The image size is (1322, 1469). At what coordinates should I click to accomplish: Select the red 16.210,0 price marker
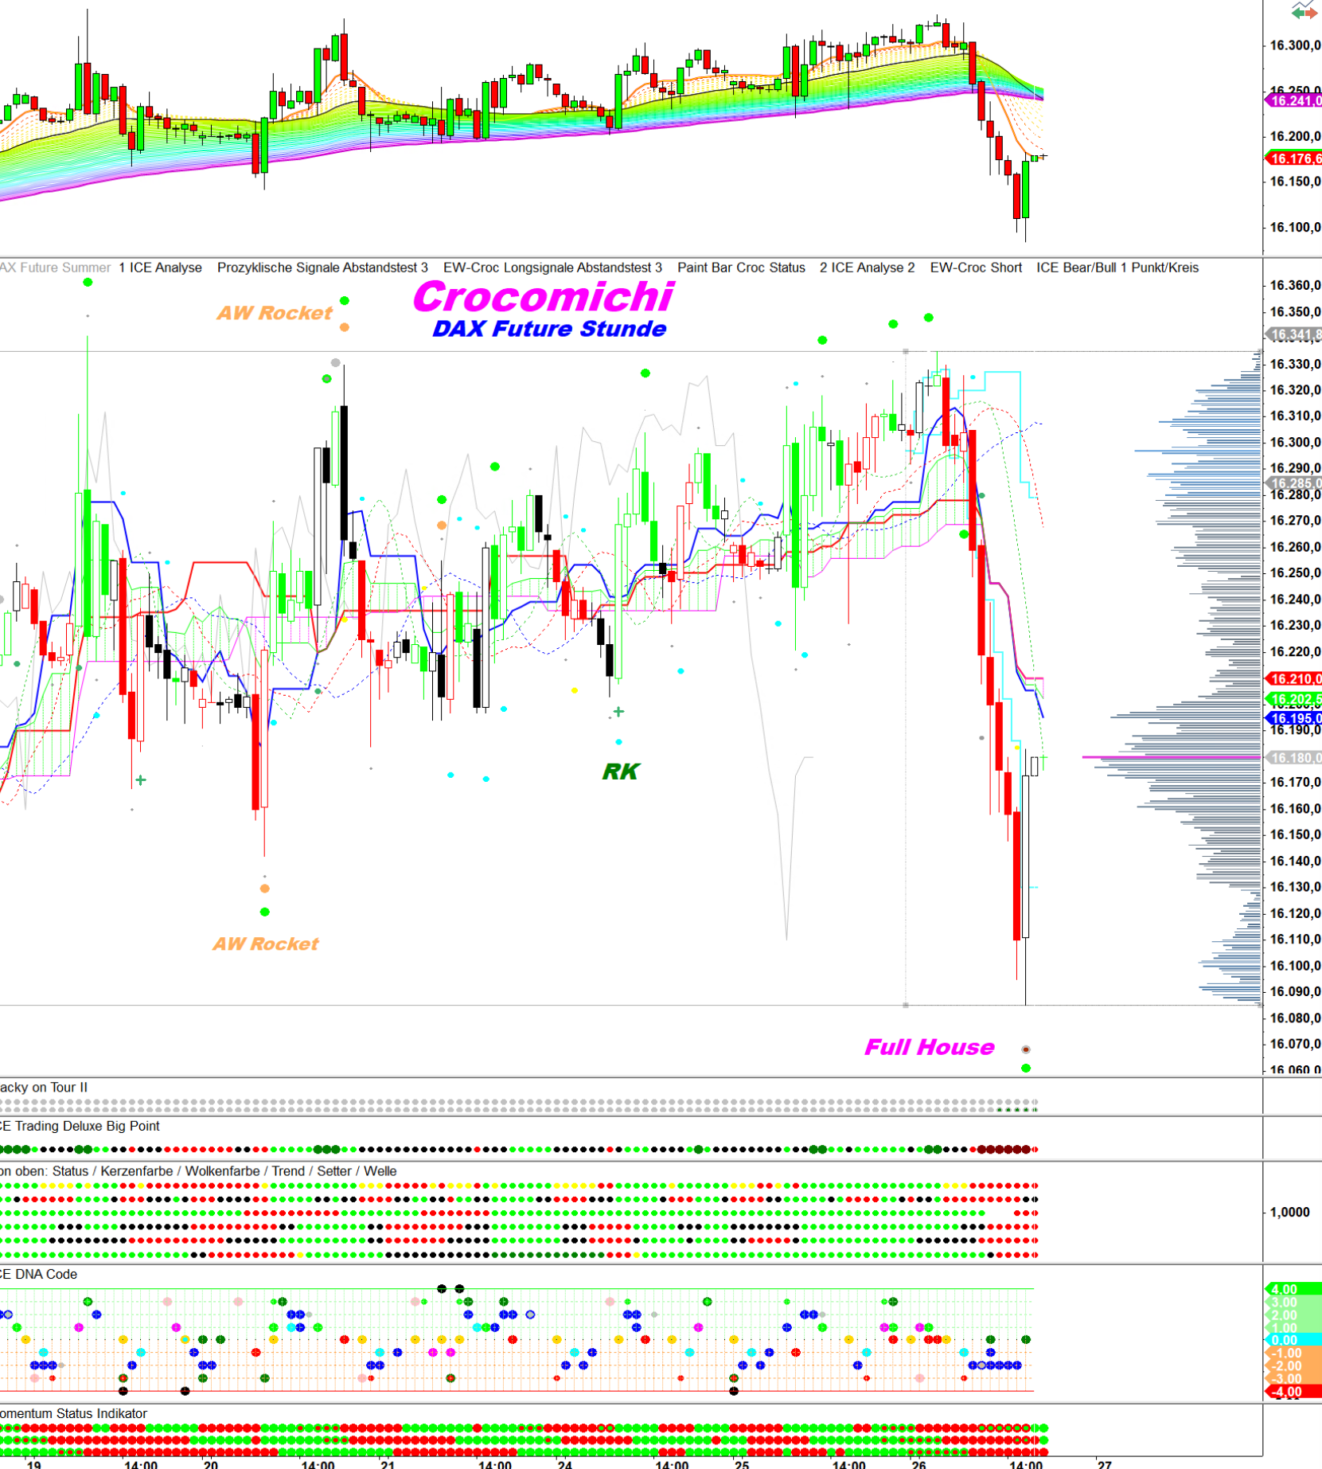pos(1294,678)
